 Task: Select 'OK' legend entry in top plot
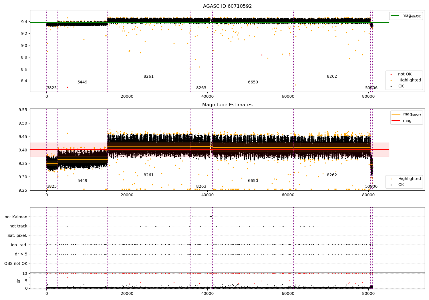point(401,86)
